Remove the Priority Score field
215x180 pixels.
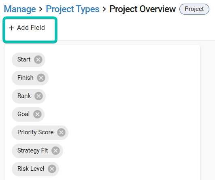pyautogui.click(x=61, y=132)
